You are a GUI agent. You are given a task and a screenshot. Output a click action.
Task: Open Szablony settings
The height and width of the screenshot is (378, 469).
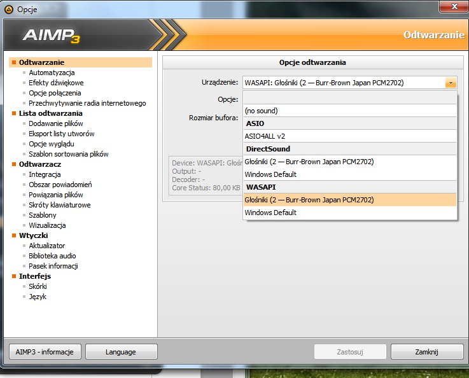[42, 215]
